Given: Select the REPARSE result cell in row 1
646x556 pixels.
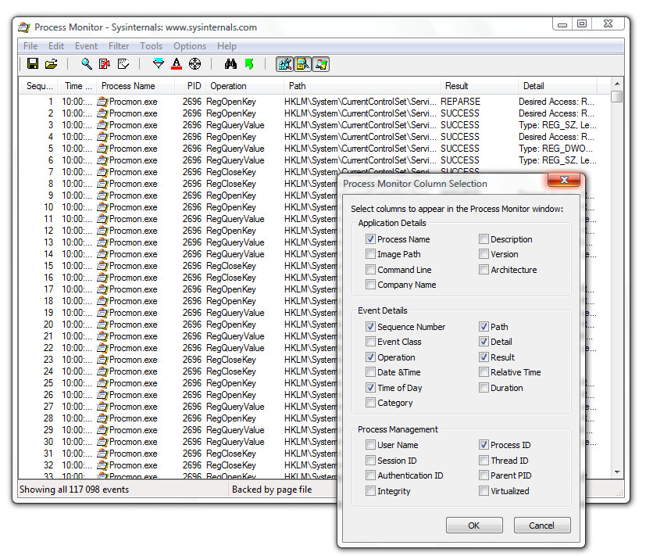Looking at the screenshot, I should point(460,102).
